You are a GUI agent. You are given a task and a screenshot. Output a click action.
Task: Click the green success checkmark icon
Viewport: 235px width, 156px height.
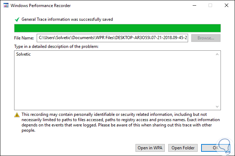pos(17,19)
